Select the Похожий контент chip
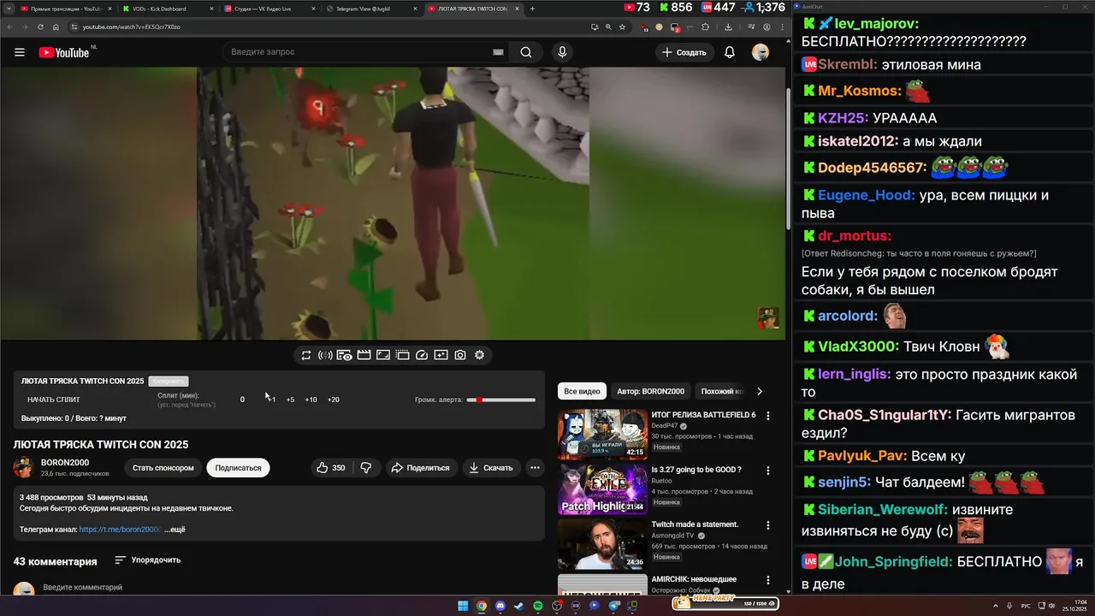The width and height of the screenshot is (1095, 616). [722, 391]
